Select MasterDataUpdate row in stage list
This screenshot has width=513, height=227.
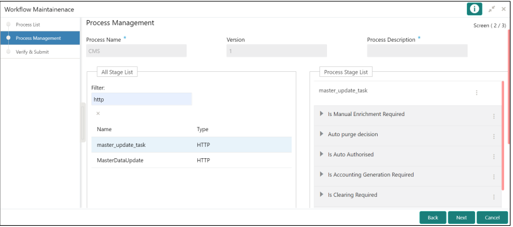(x=192, y=160)
